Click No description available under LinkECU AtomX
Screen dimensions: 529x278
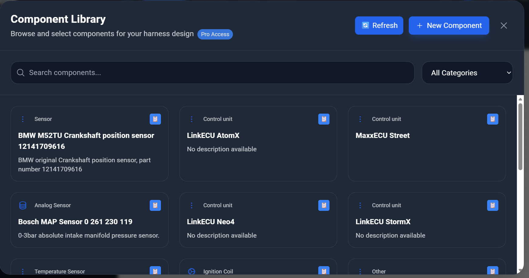click(222, 149)
